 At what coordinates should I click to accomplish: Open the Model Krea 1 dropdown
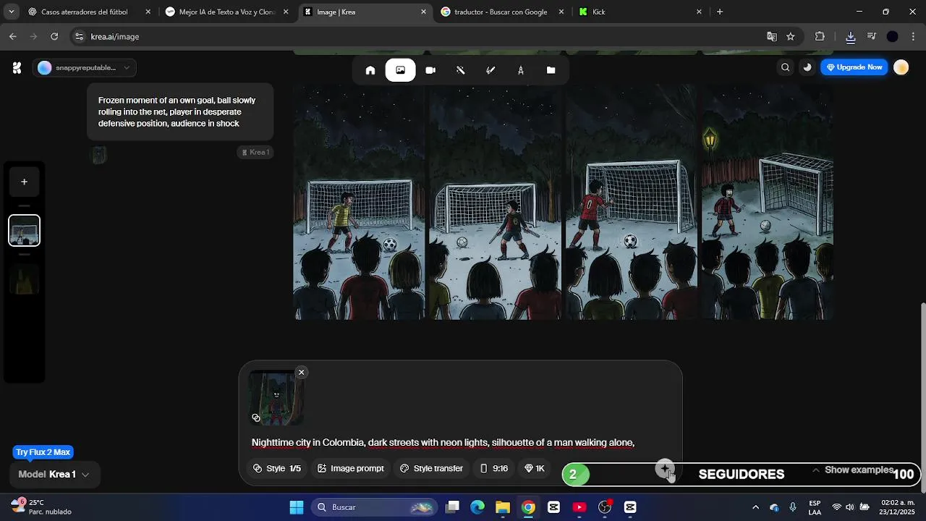tap(54, 474)
